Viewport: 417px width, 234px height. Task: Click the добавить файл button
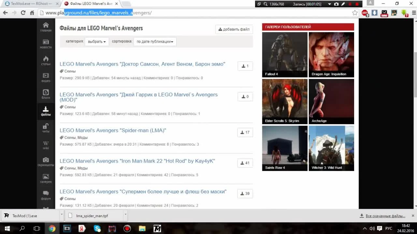[234, 29]
